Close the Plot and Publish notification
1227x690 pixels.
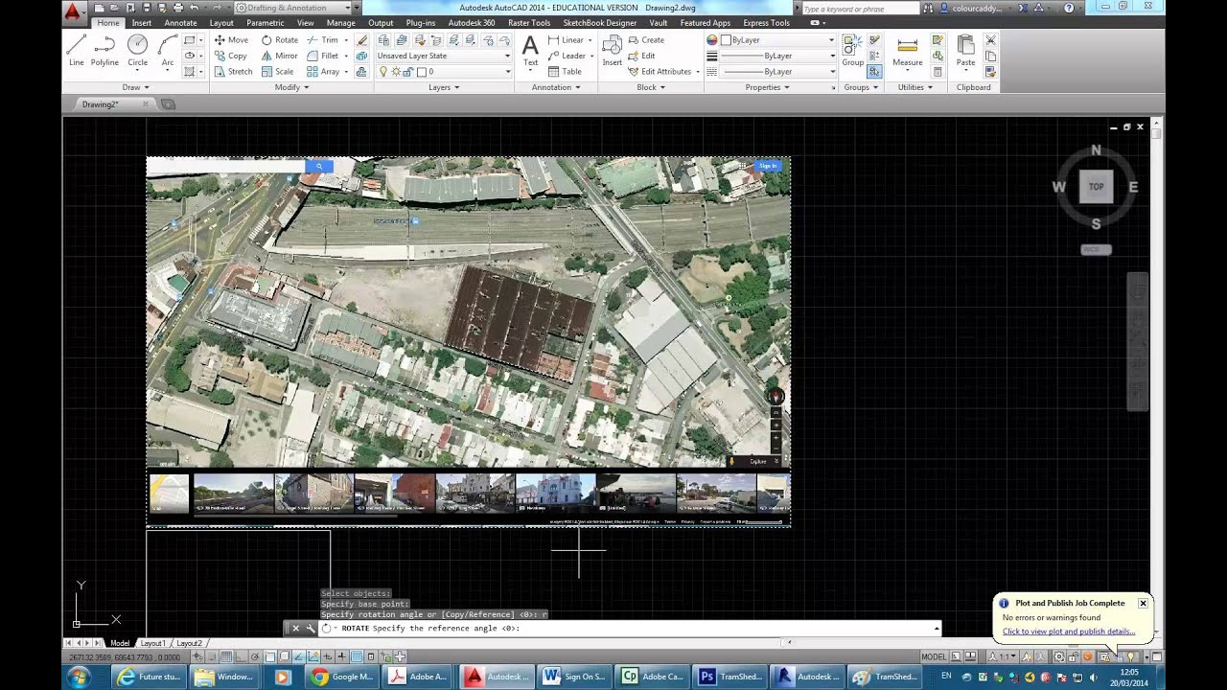(x=1143, y=603)
